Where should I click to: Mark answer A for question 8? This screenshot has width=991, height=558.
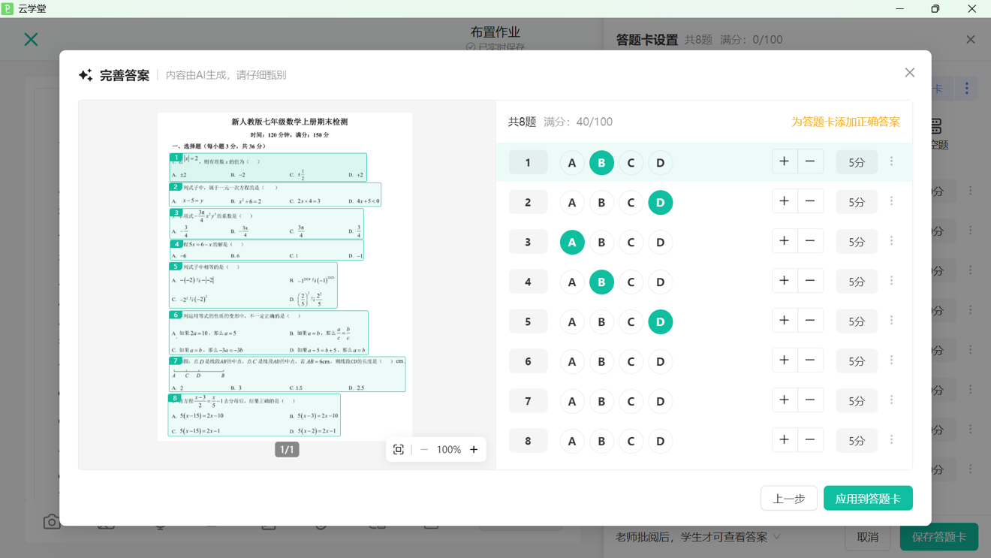coord(572,442)
